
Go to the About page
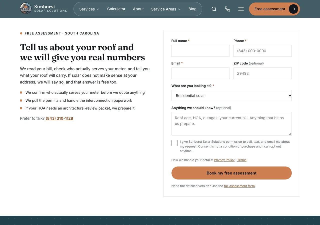tap(138, 9)
